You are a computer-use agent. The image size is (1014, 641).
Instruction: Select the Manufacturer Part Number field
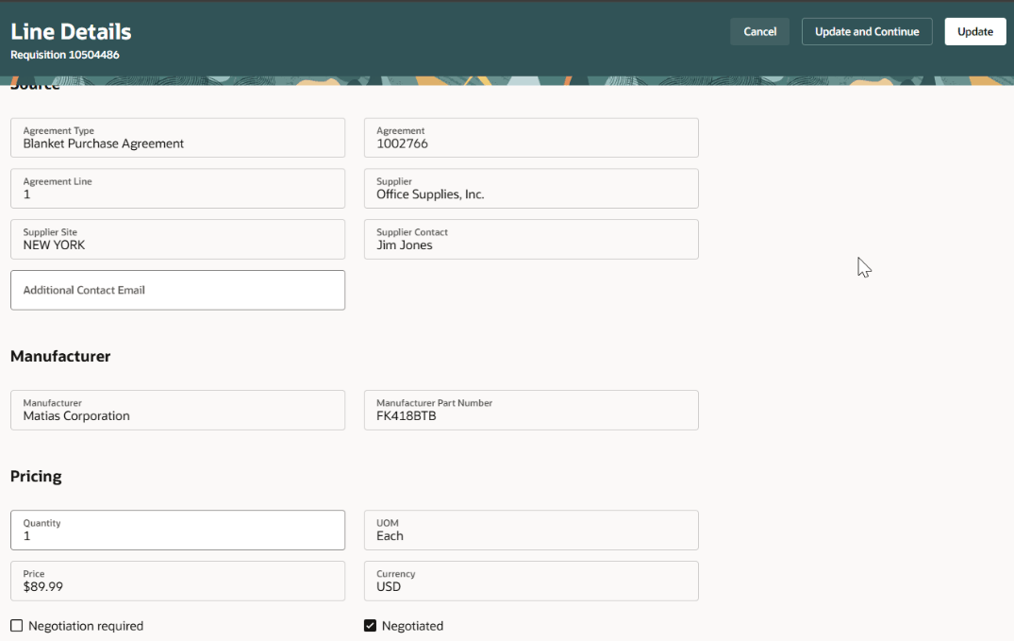coord(531,410)
